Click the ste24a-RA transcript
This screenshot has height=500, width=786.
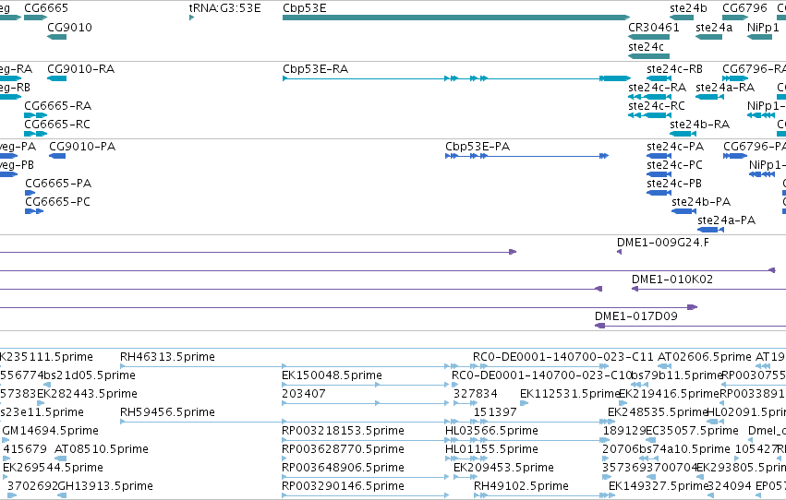coord(709,97)
